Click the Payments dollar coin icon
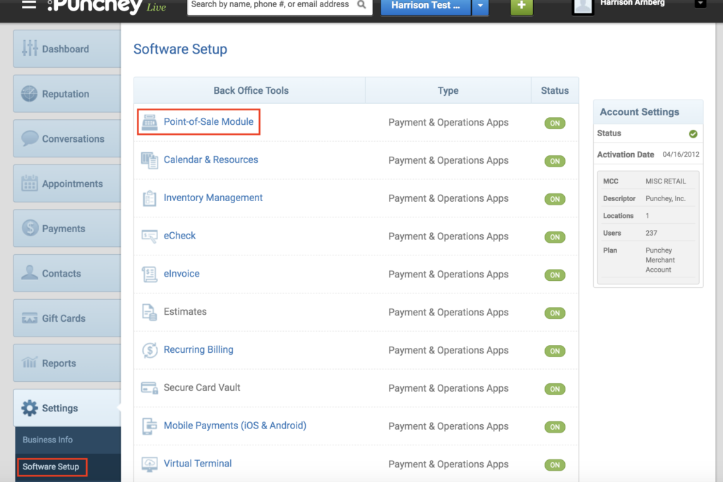Screen dimensions: 723x482 (30, 228)
